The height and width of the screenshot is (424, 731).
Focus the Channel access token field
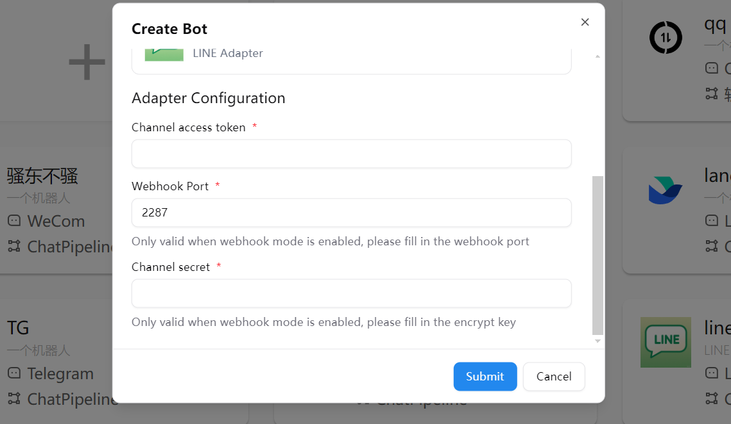coord(351,154)
